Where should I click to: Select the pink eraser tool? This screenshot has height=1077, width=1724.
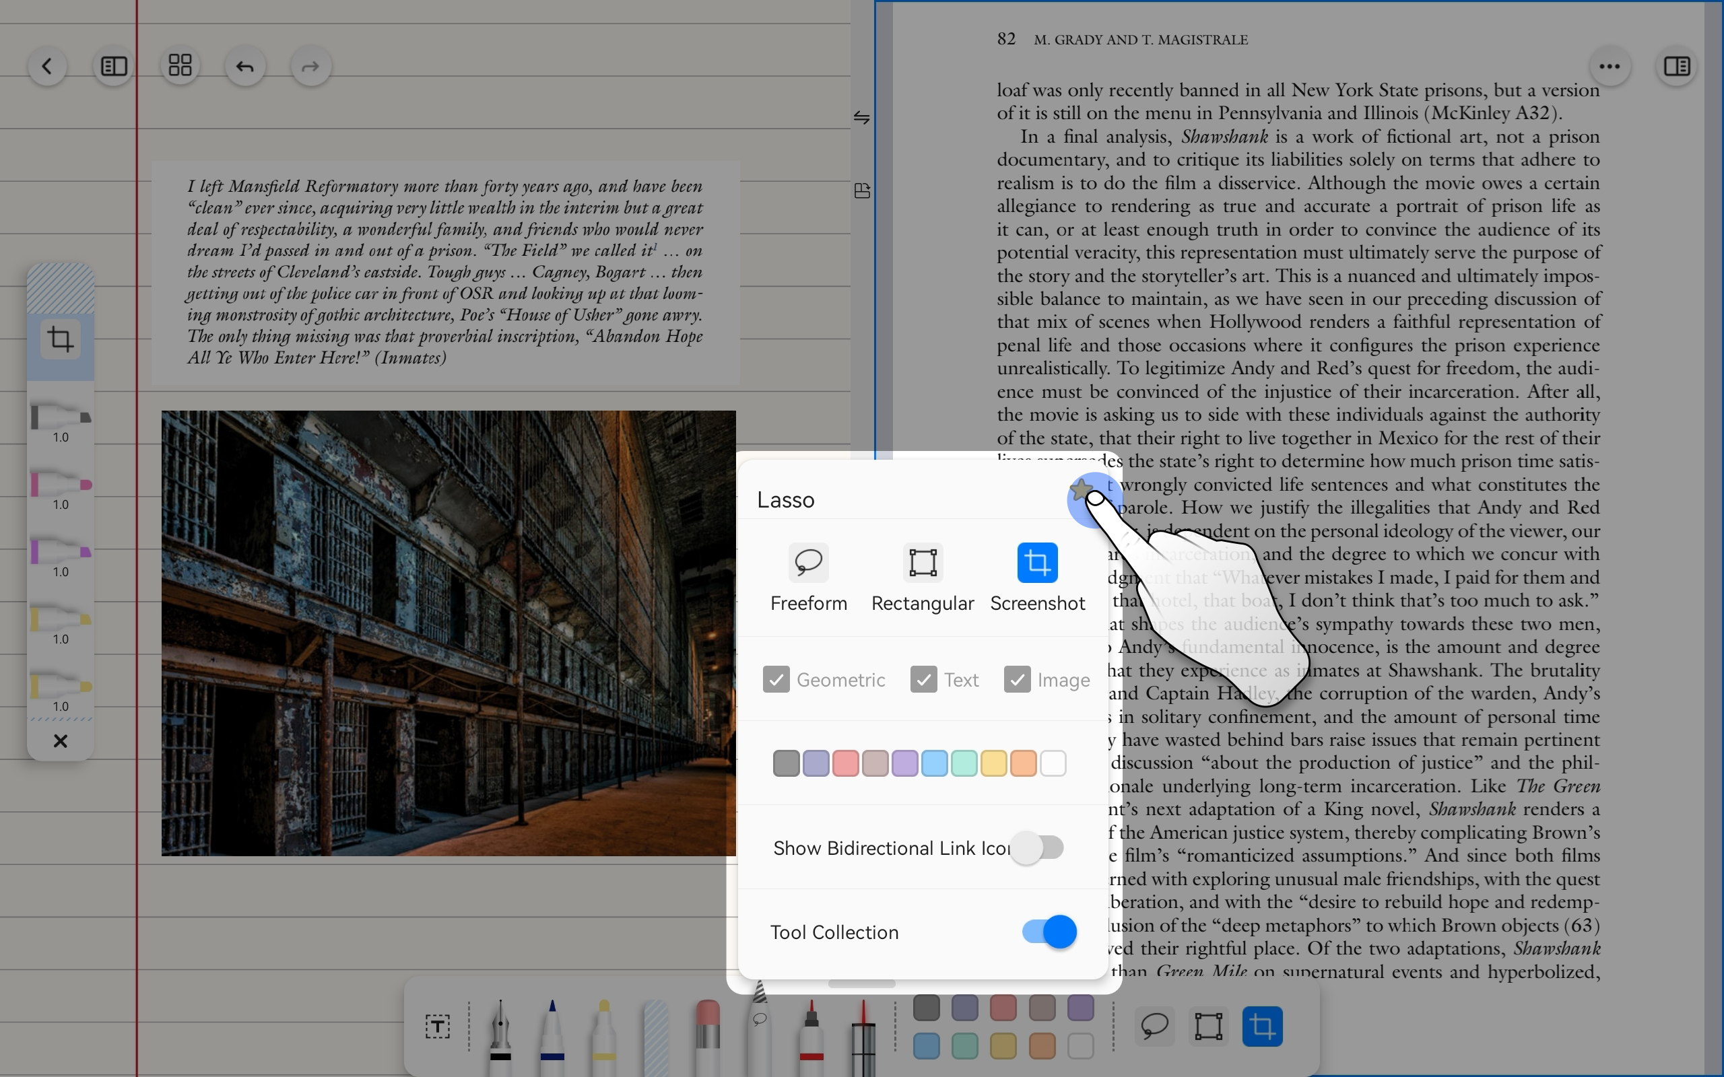(x=707, y=1037)
